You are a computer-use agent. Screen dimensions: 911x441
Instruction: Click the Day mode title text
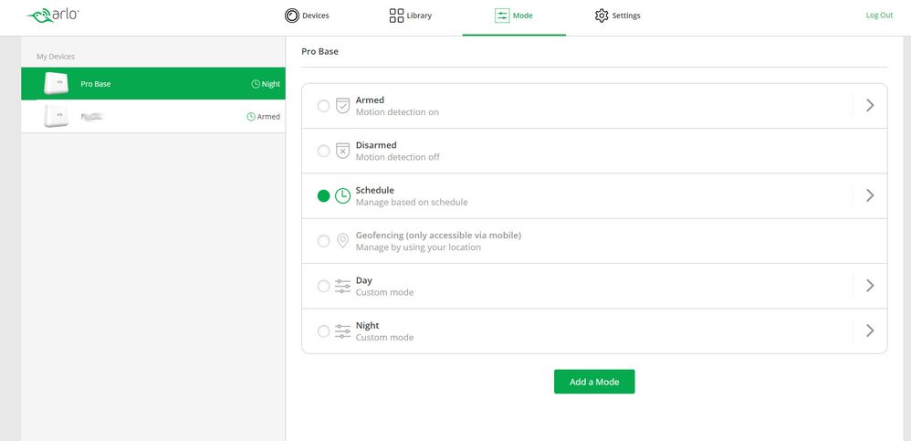click(363, 280)
